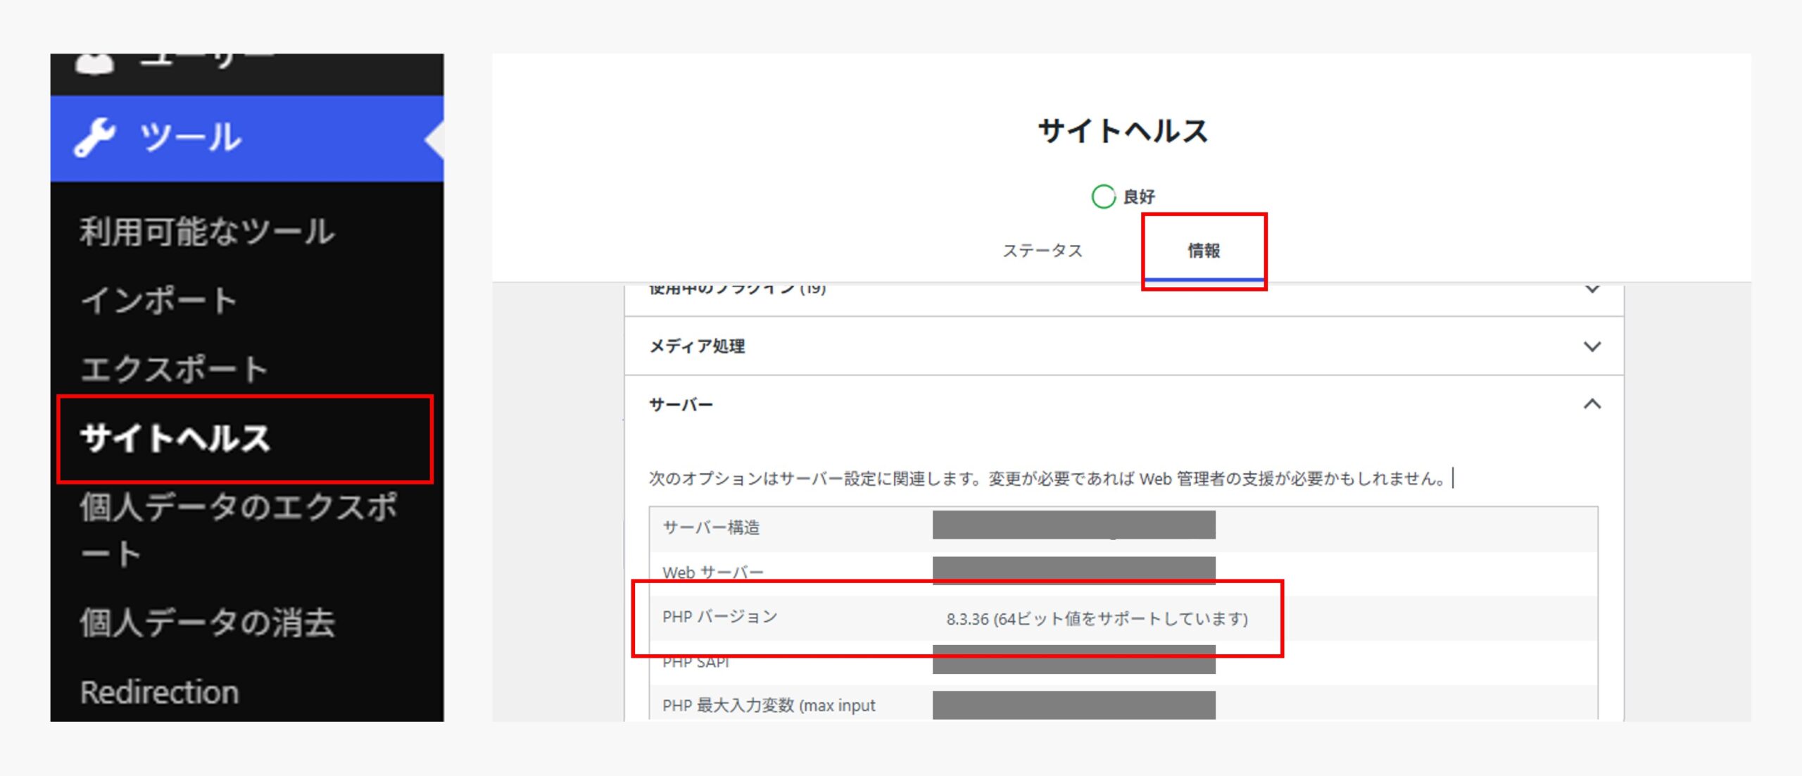Open 個人データの消去 menu entry
1802x776 pixels.
[207, 622]
